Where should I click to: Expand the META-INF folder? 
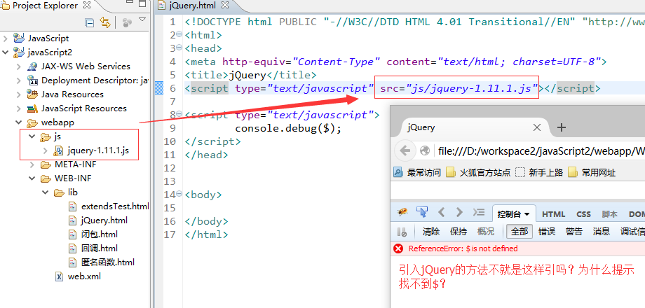click(x=32, y=164)
